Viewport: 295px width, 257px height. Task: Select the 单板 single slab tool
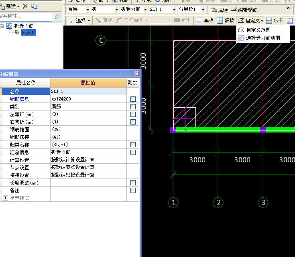point(205,20)
